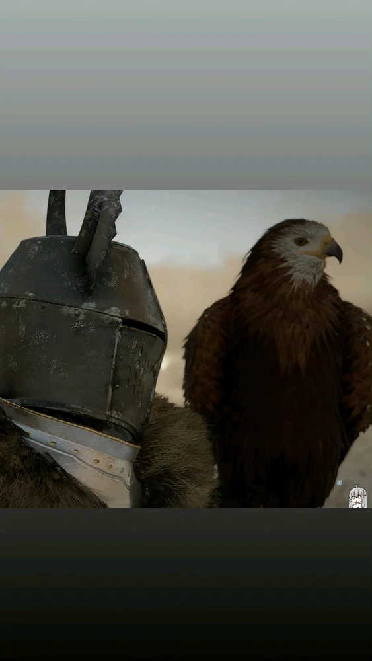Click on the eagle's hooked beak

(332, 251)
